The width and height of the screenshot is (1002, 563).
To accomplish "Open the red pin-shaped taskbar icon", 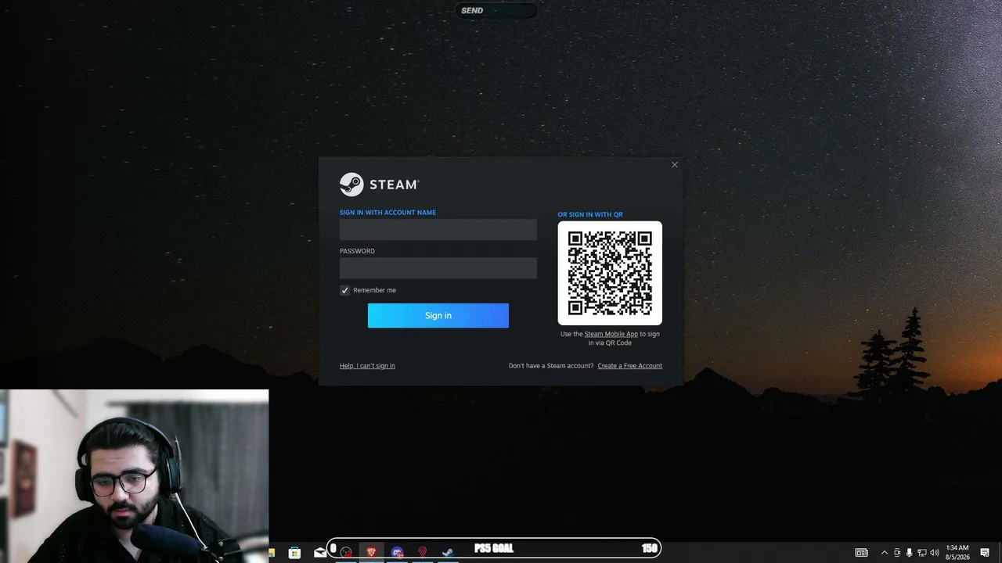I will (x=423, y=553).
